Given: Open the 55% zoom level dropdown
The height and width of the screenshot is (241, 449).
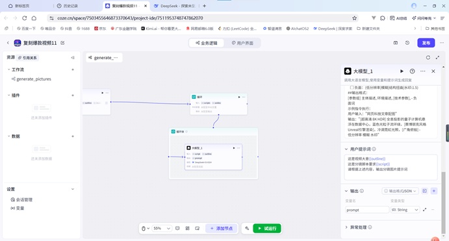Looking at the screenshot, I should [162, 229].
